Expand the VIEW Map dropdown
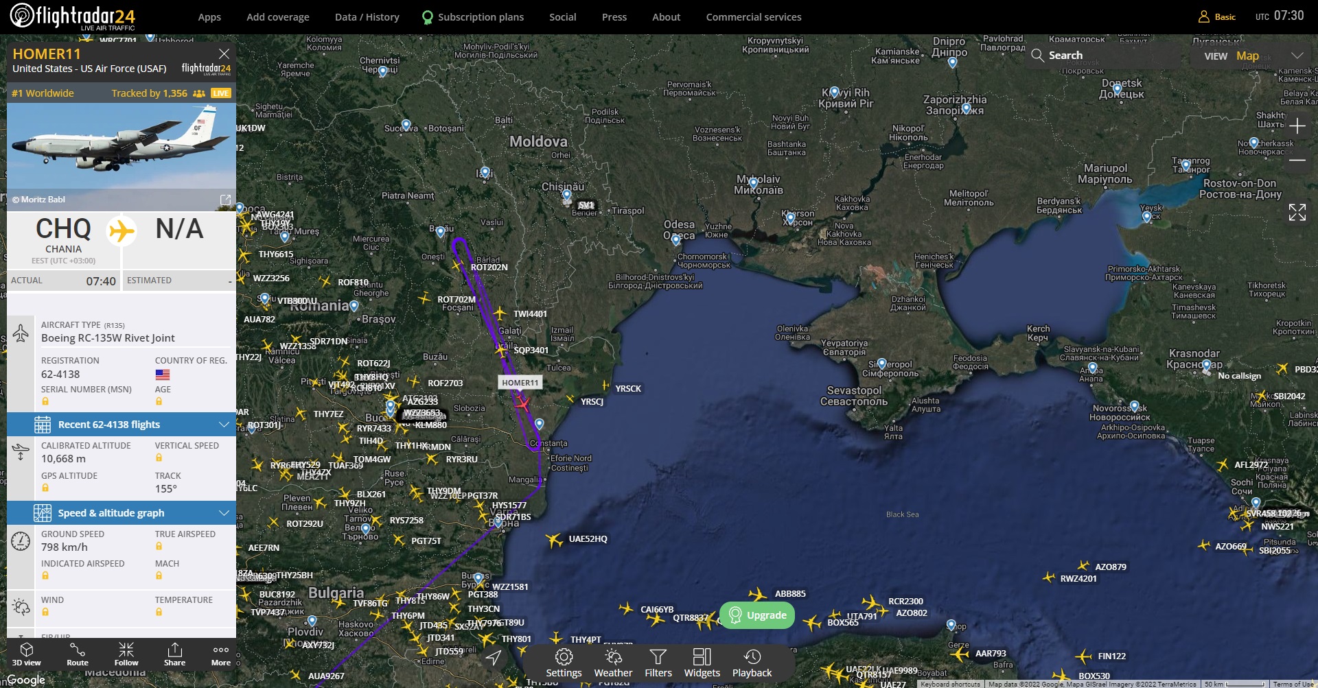Image resolution: width=1318 pixels, height=688 pixels. click(x=1297, y=56)
